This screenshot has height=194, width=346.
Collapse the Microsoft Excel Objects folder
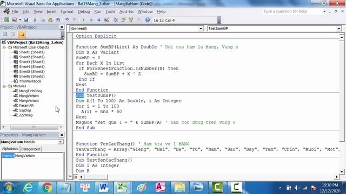click(4, 47)
